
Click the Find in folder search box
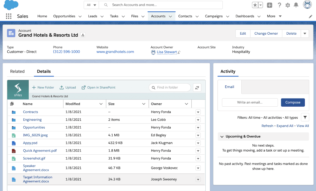[x=170, y=87]
